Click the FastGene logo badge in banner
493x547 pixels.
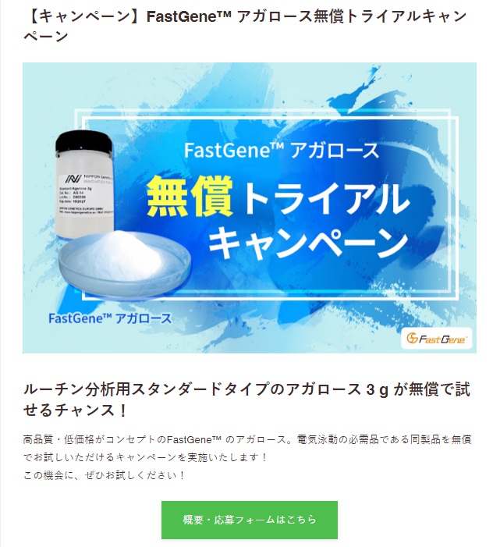[436, 338]
